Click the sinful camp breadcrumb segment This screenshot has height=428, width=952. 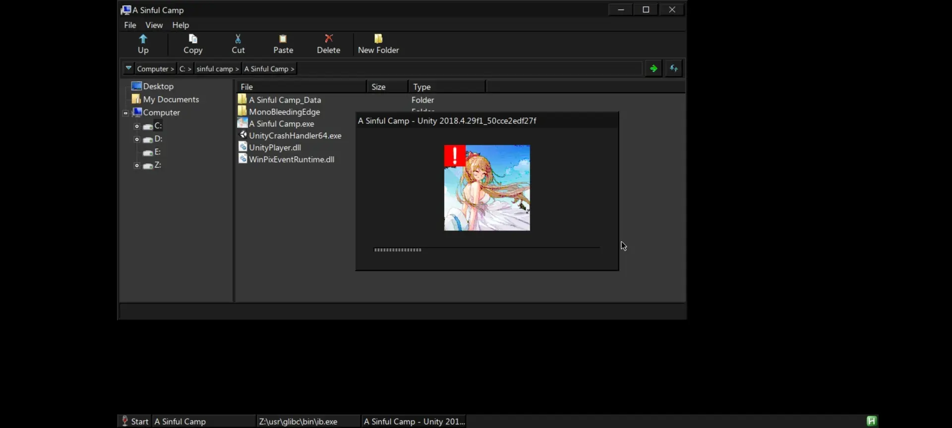[218, 69]
